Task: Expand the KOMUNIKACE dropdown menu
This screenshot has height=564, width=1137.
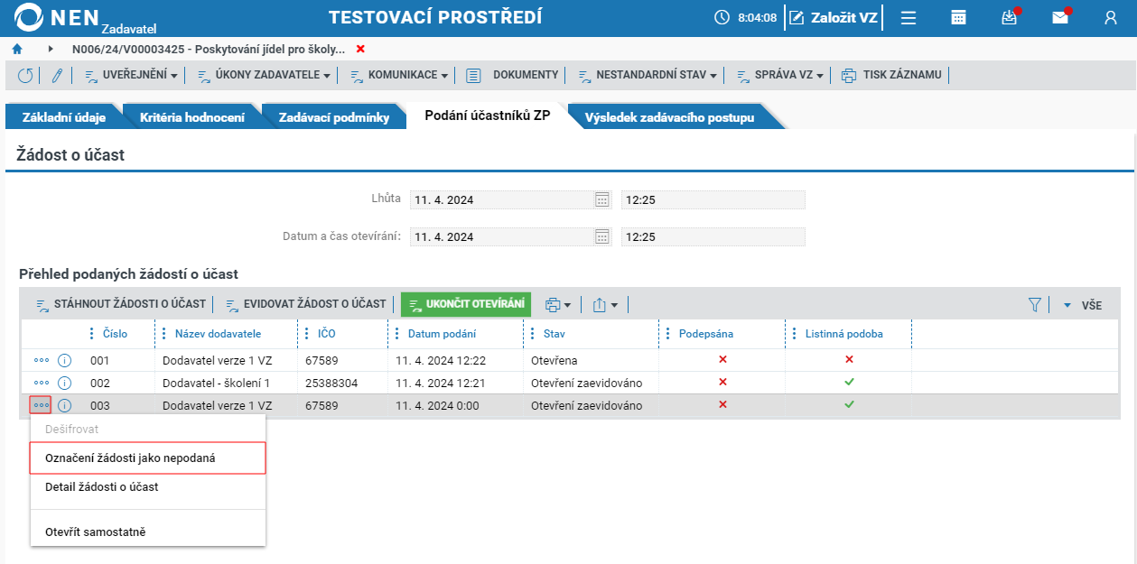Action: (x=397, y=76)
